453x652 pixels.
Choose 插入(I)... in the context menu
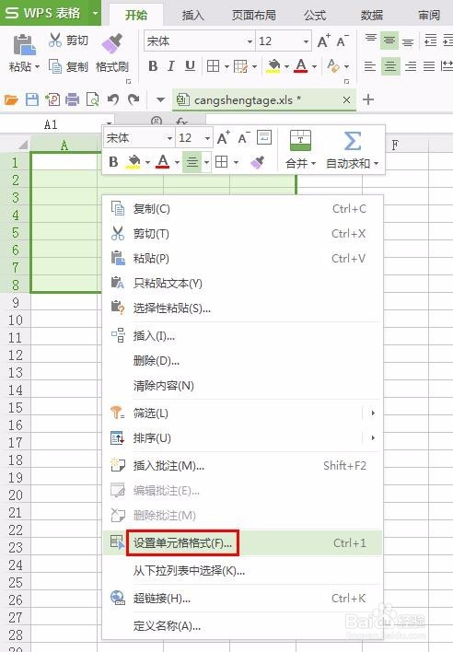tap(242, 335)
